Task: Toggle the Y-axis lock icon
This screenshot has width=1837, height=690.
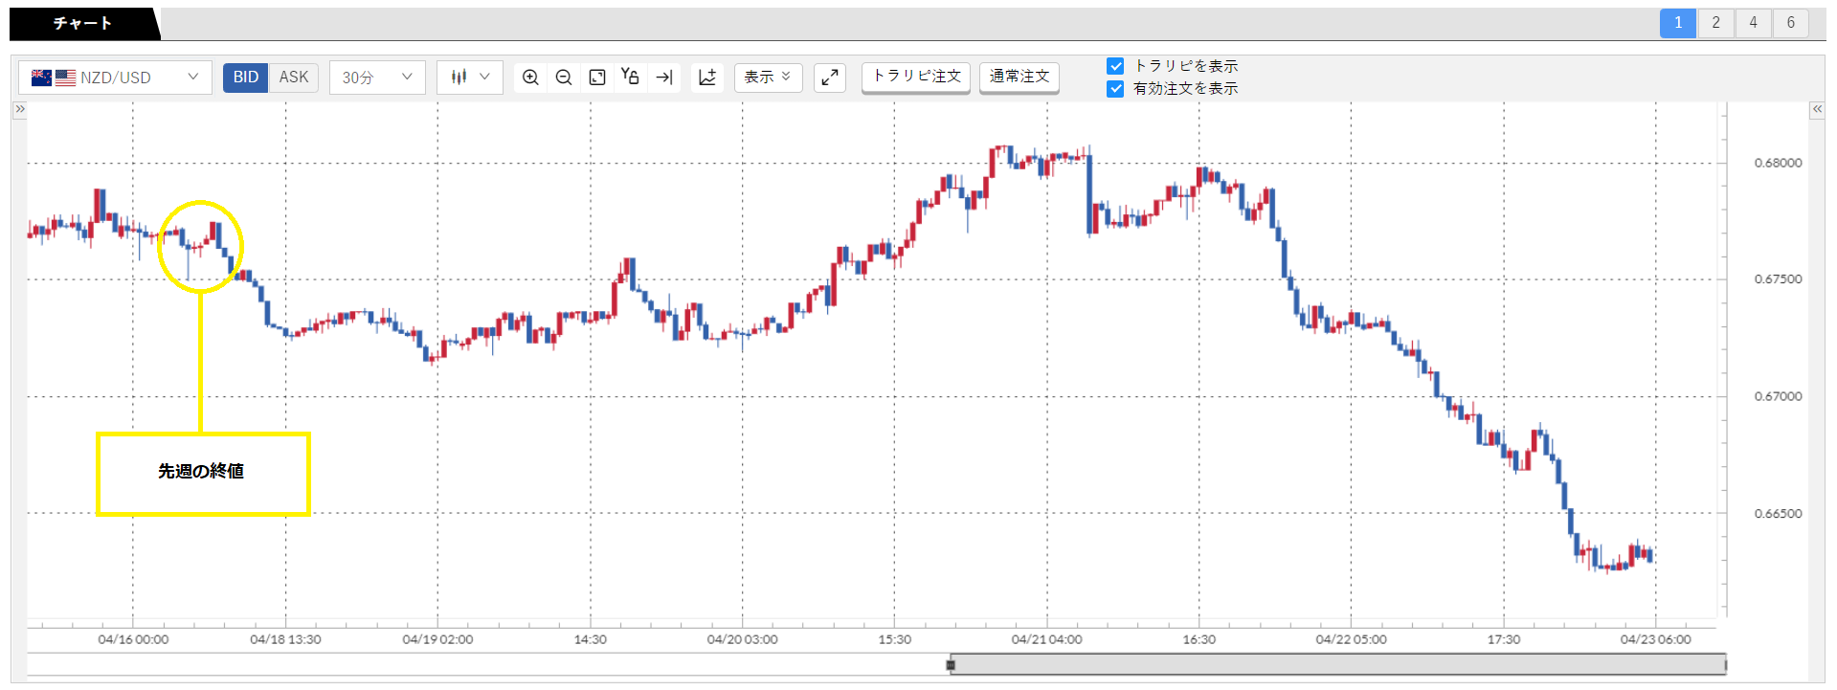Action: coord(630,77)
